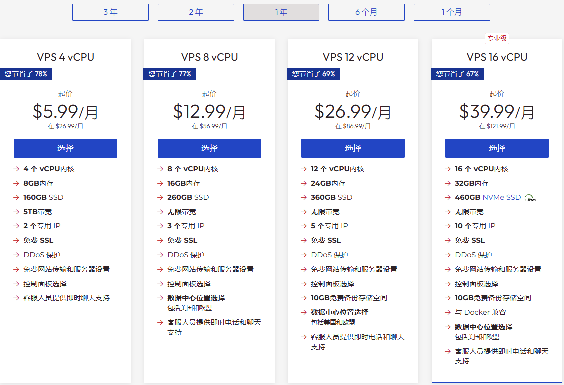Choose the VPS 16 vCPU plan button

tap(497, 148)
